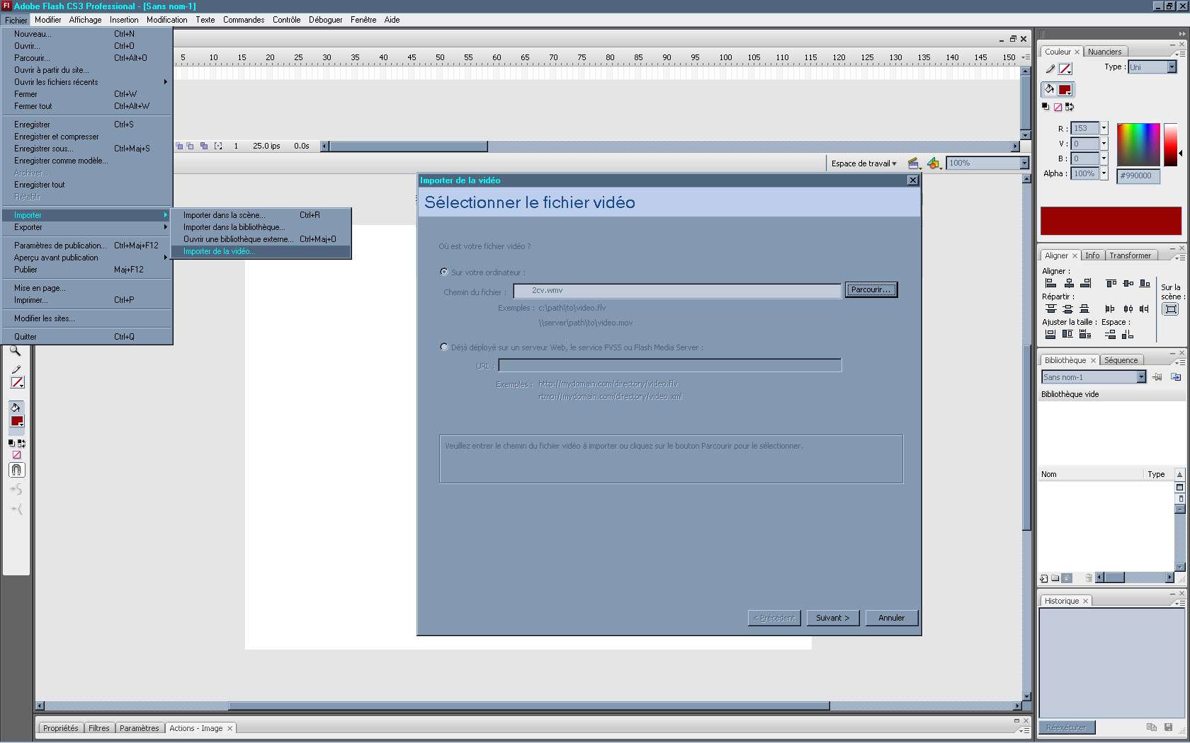
Task: Click the #990000 hex value field
Action: pos(1138,176)
